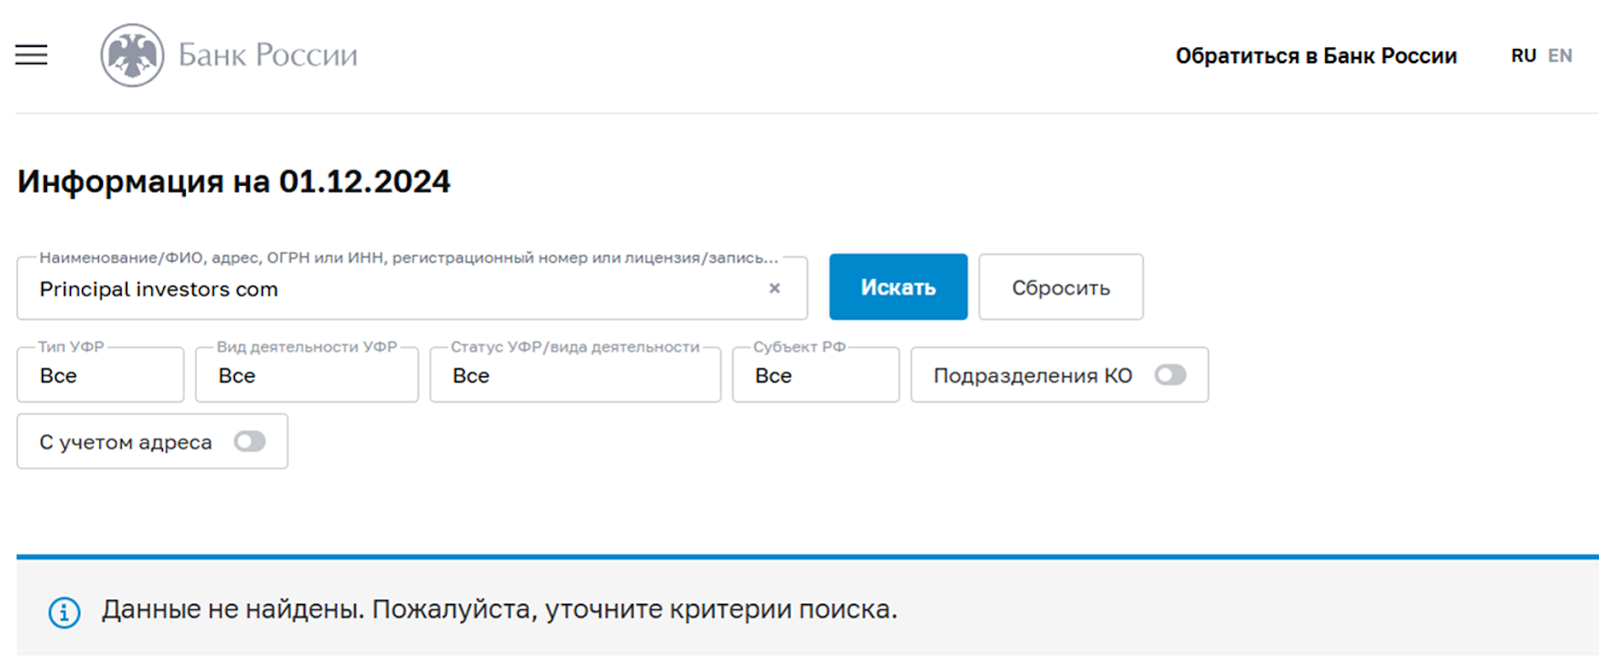
Task: Go to the Банк России home text logo
Action: pos(268,55)
